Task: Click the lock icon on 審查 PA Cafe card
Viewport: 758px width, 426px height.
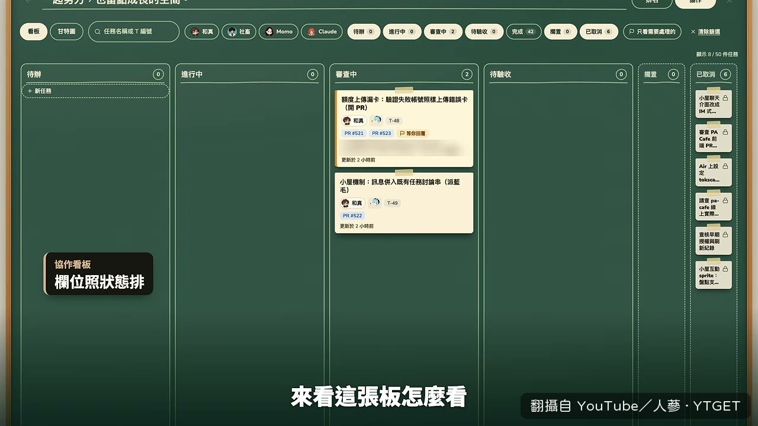Action: pos(725,132)
